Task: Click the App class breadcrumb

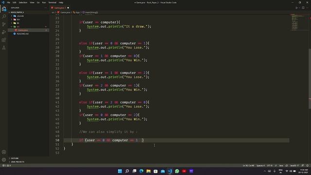Action: pyautogui.click(x=76, y=12)
